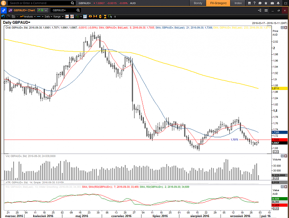Select the green zoom rectangle tool
289x218 pixels.
[x=110, y=16]
